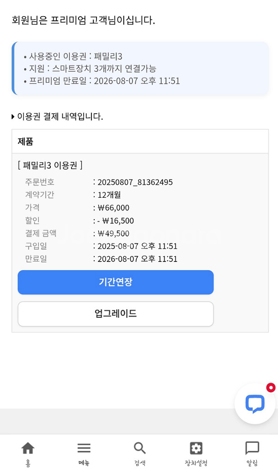Open the 메뉴 hamburger icon
278x473 pixels.
point(84,448)
